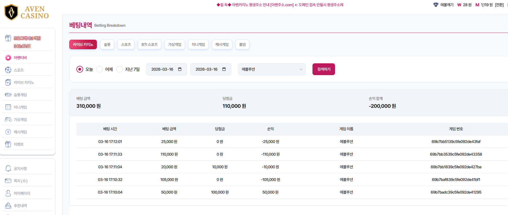508x215 pixels.
Task: Open start date calendar picker icon
Action: pyautogui.click(x=180, y=69)
